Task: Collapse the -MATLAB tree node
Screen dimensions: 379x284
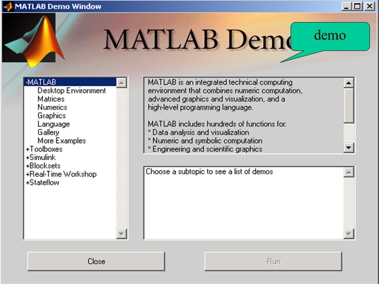Action: pyautogui.click(x=70, y=82)
